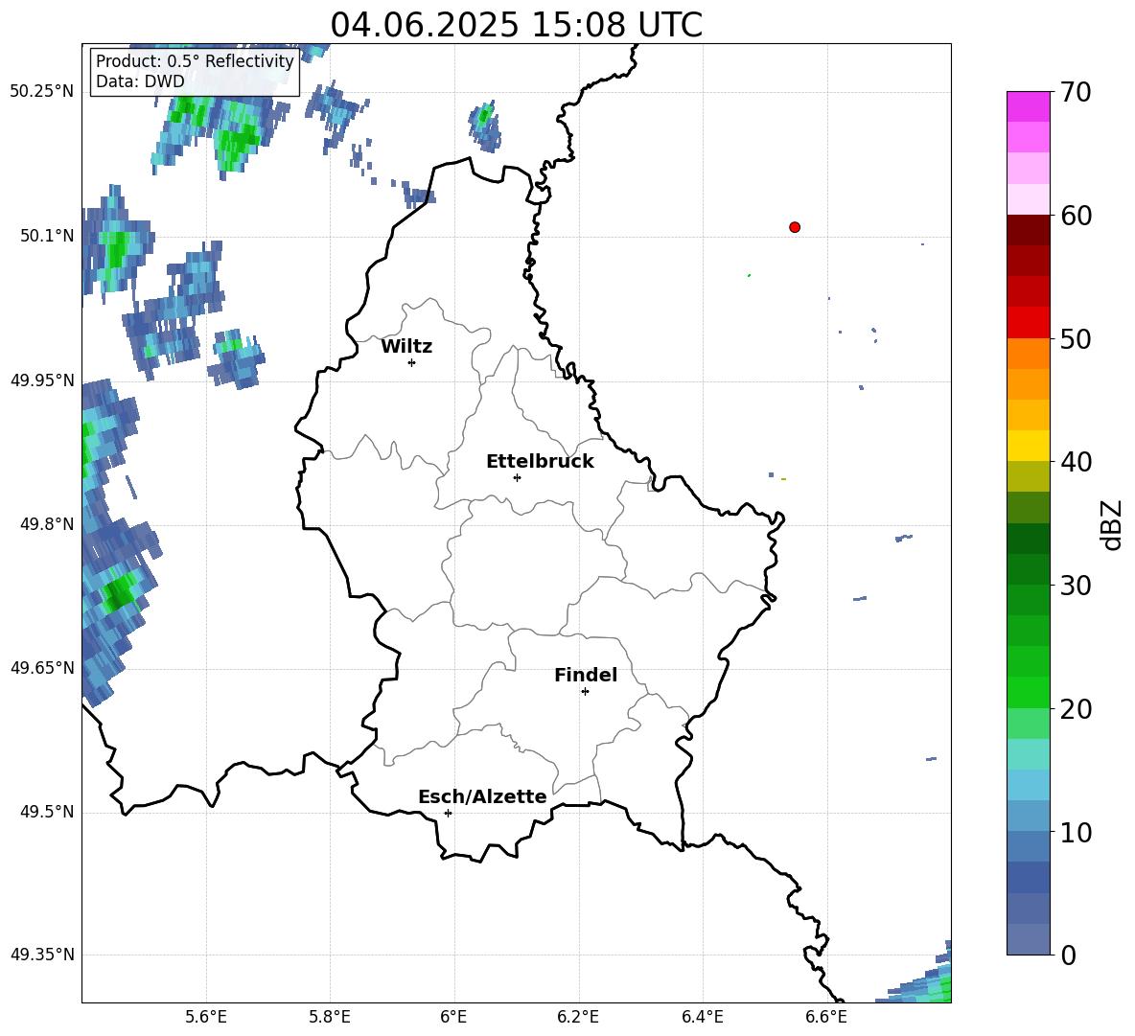Click the 0 tick on the colorbar
Screen dimensions: 1135x1036
[x=1068, y=955]
